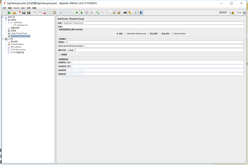Open the 帮助 (Help) menu
The height and width of the screenshot is (165, 248).
point(34,8)
